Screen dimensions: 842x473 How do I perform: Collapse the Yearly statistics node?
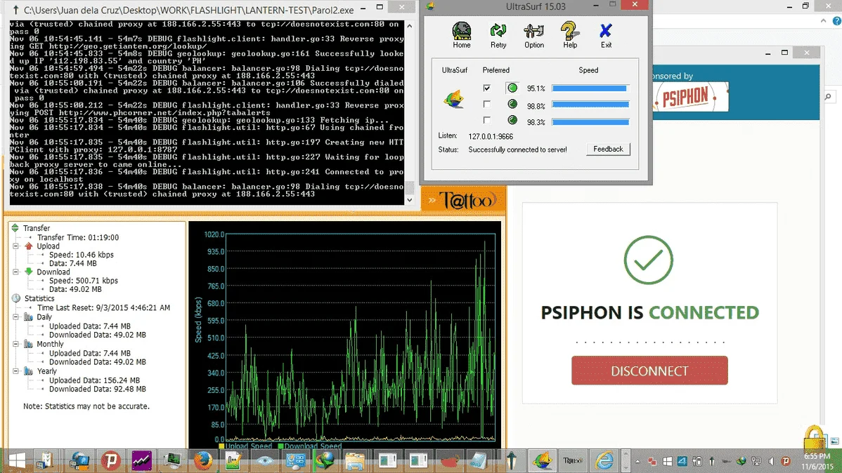pyautogui.click(x=16, y=371)
